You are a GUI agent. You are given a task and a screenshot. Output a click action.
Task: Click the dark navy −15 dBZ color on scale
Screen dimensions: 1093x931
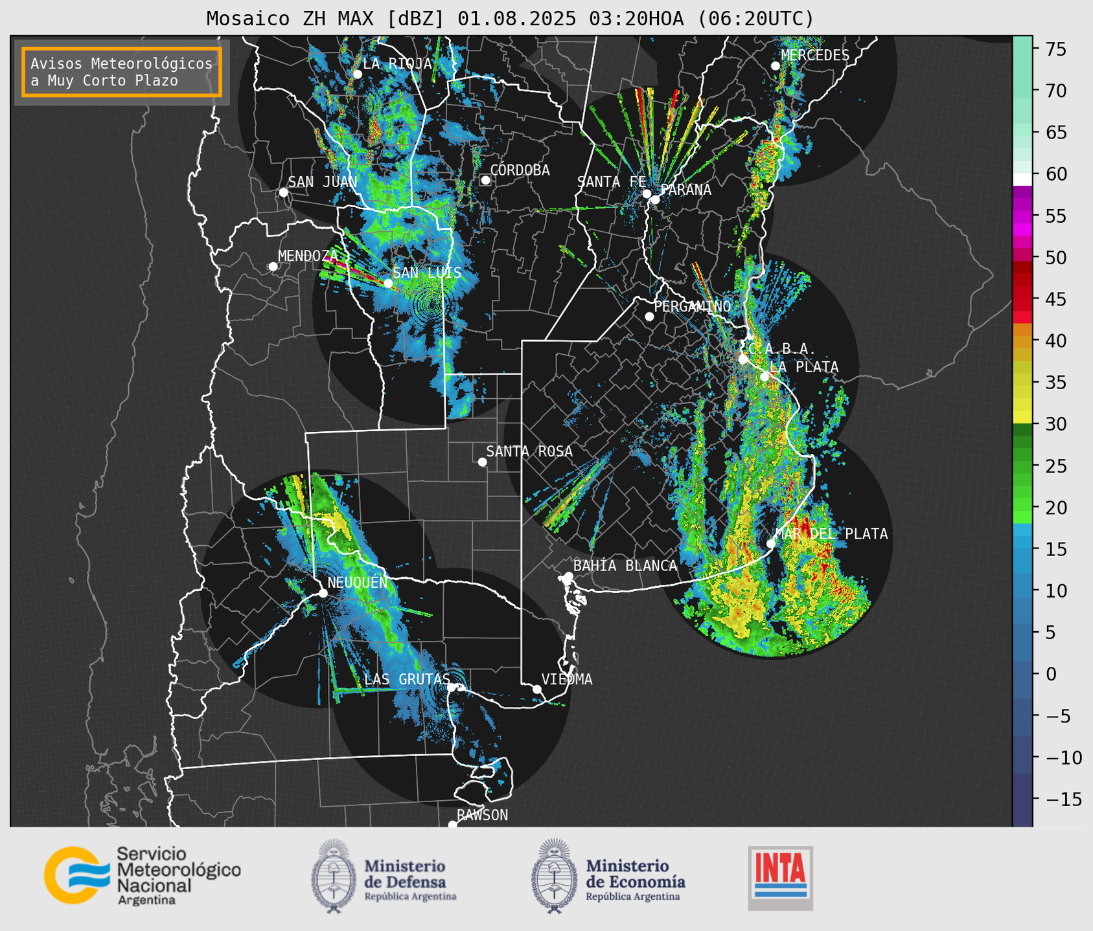(x=1022, y=800)
